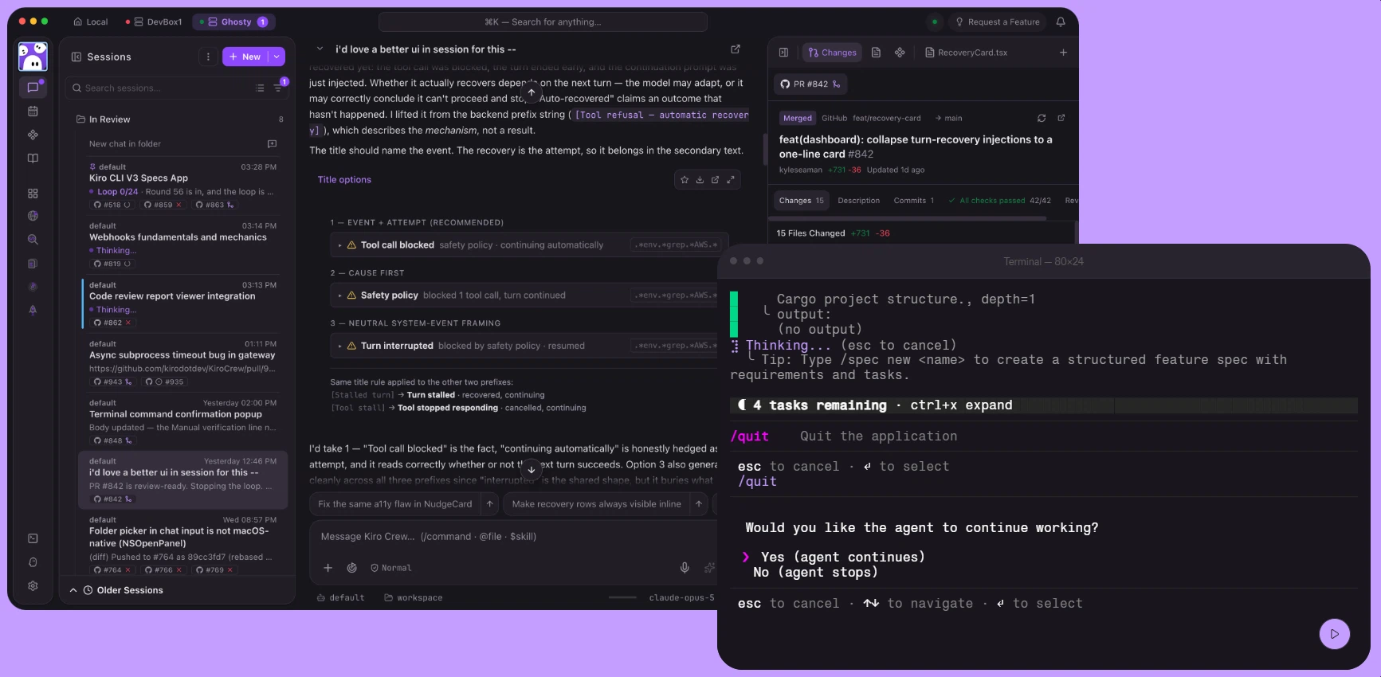
Task: Click the notifications bell icon
Action: tap(1061, 22)
